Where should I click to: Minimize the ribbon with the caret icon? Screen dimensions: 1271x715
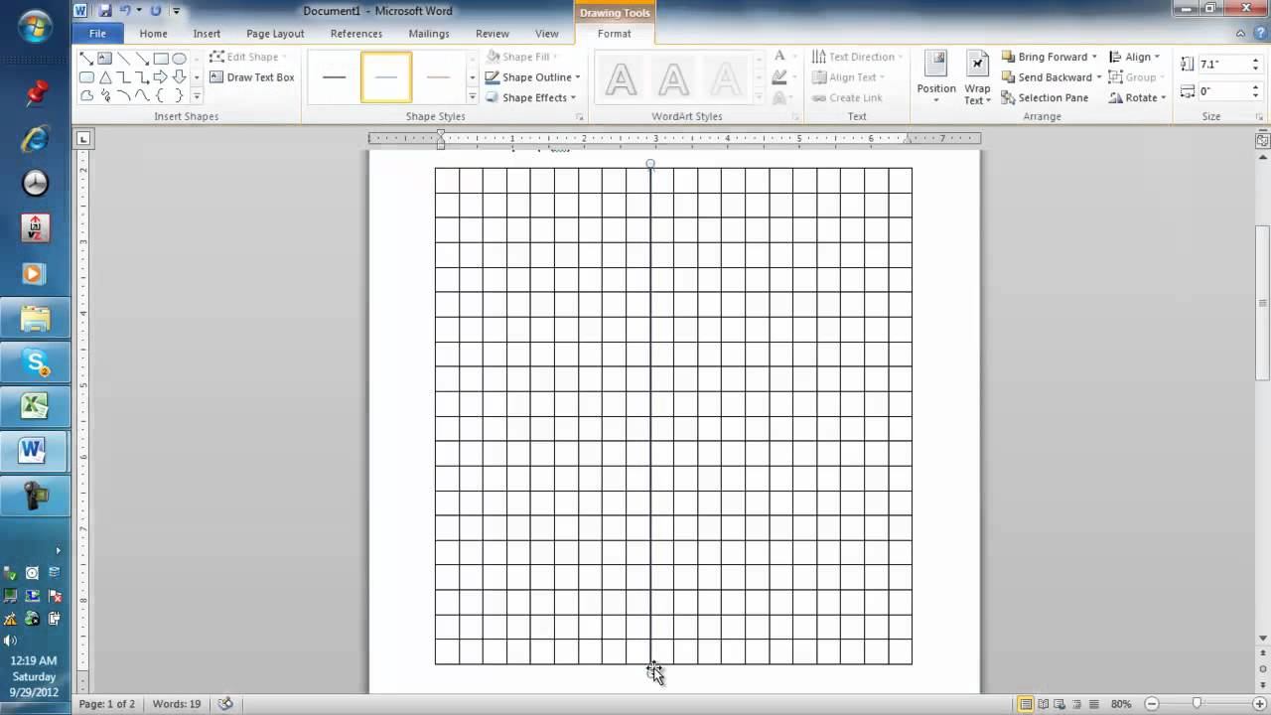(x=1241, y=34)
